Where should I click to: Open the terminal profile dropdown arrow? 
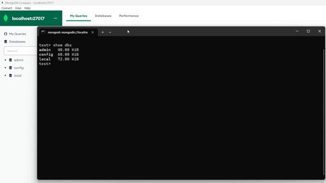point(110,33)
